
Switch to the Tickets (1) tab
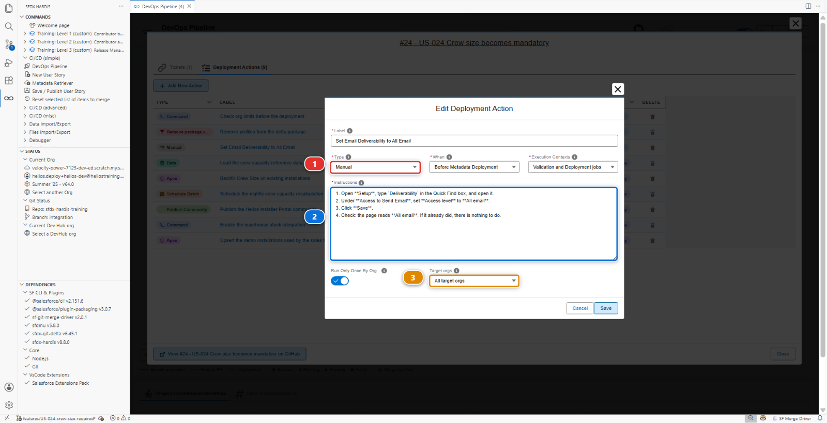click(x=175, y=67)
